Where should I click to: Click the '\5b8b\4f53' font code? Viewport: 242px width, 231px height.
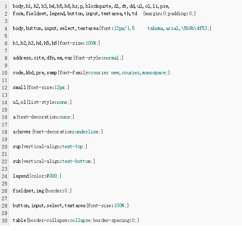[194, 28]
